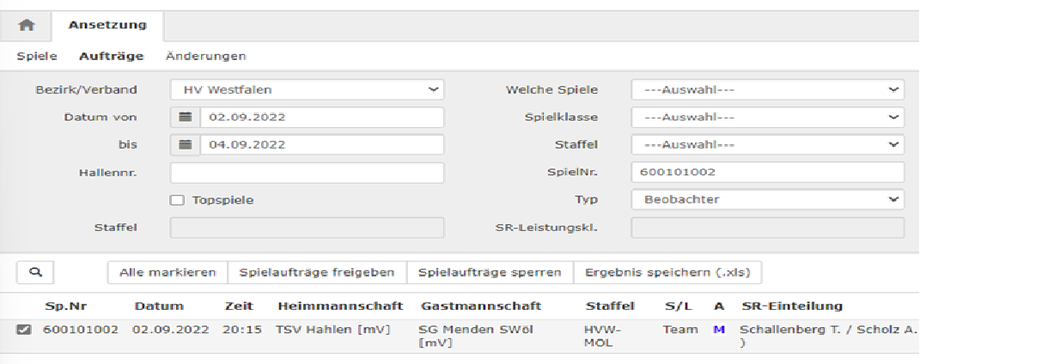Uncheck the row checkbox for game 600101002
This screenshot has height=364, width=1060.
pyautogui.click(x=24, y=329)
